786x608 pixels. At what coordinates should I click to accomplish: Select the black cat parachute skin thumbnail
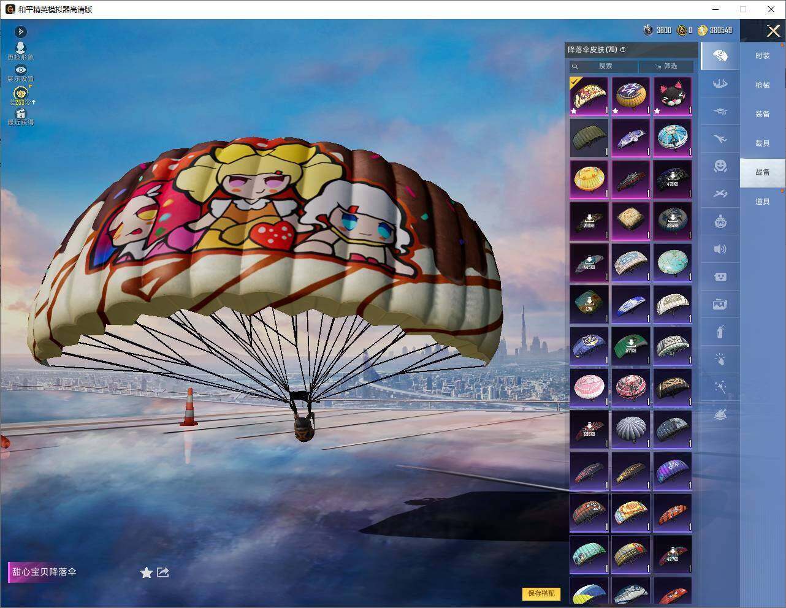[x=673, y=96]
